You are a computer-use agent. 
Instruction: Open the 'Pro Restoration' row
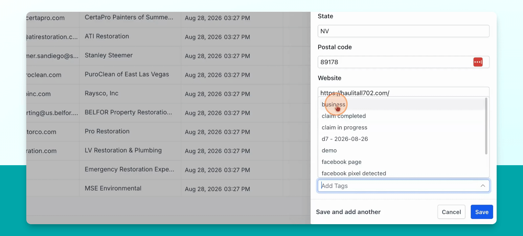[x=107, y=131]
